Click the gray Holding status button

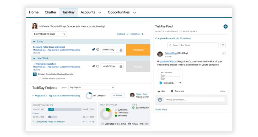pos(138,67)
